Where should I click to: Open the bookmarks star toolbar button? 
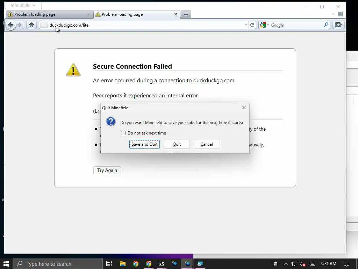coord(338,25)
